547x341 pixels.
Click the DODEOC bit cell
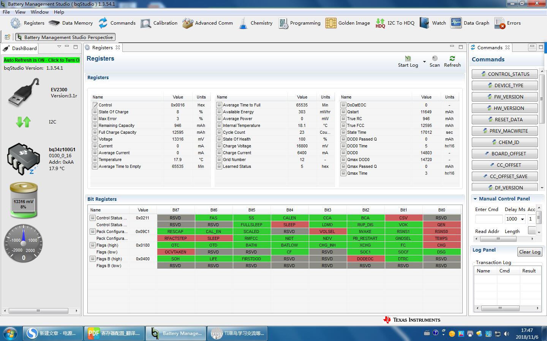365,259
